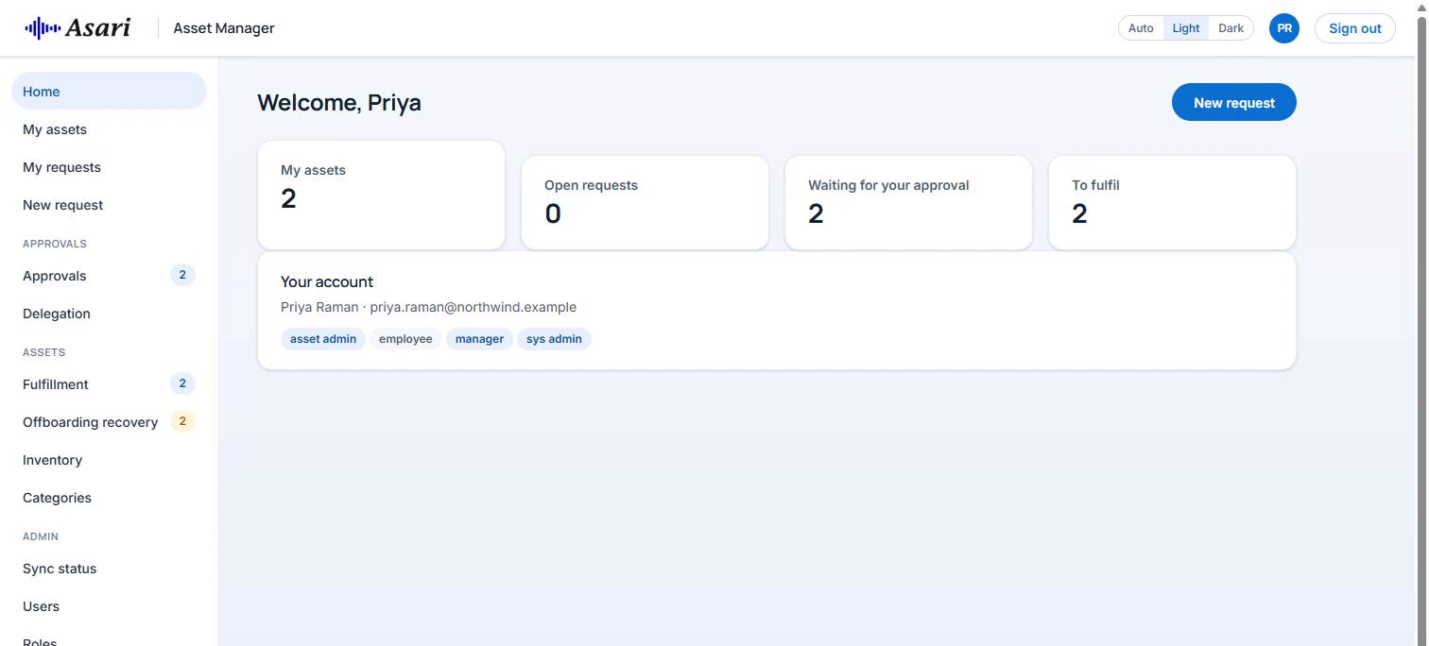
Task: View Categories list
Action: 109,498
